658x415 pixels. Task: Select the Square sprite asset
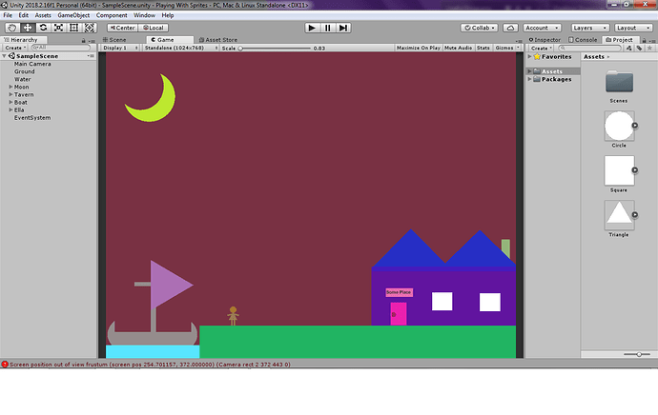click(x=619, y=170)
